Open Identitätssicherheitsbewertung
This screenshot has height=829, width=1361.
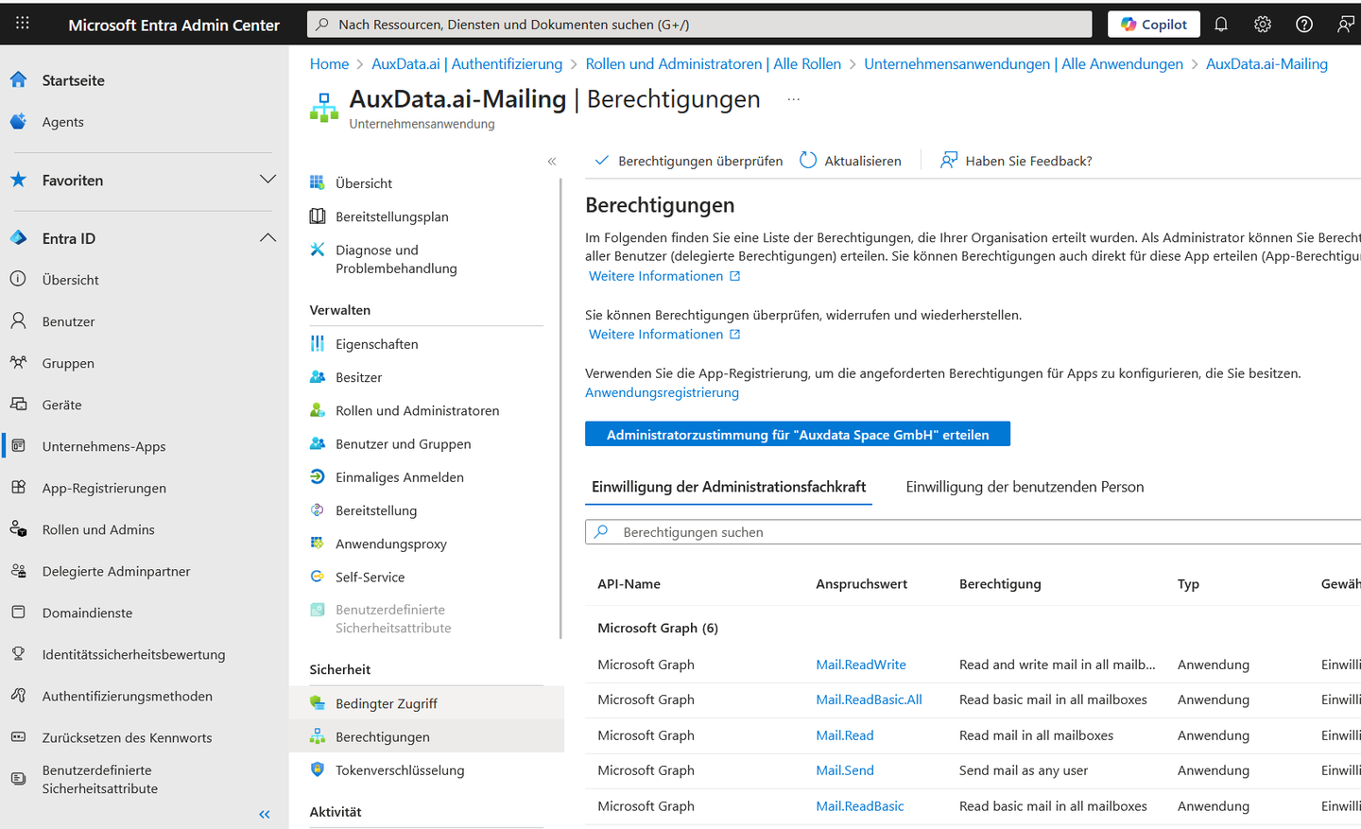click(133, 654)
